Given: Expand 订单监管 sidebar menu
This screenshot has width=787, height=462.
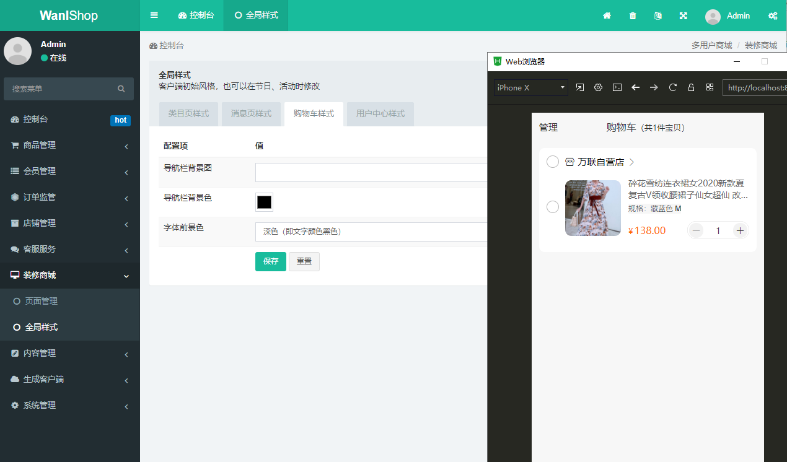Looking at the screenshot, I should coord(70,198).
